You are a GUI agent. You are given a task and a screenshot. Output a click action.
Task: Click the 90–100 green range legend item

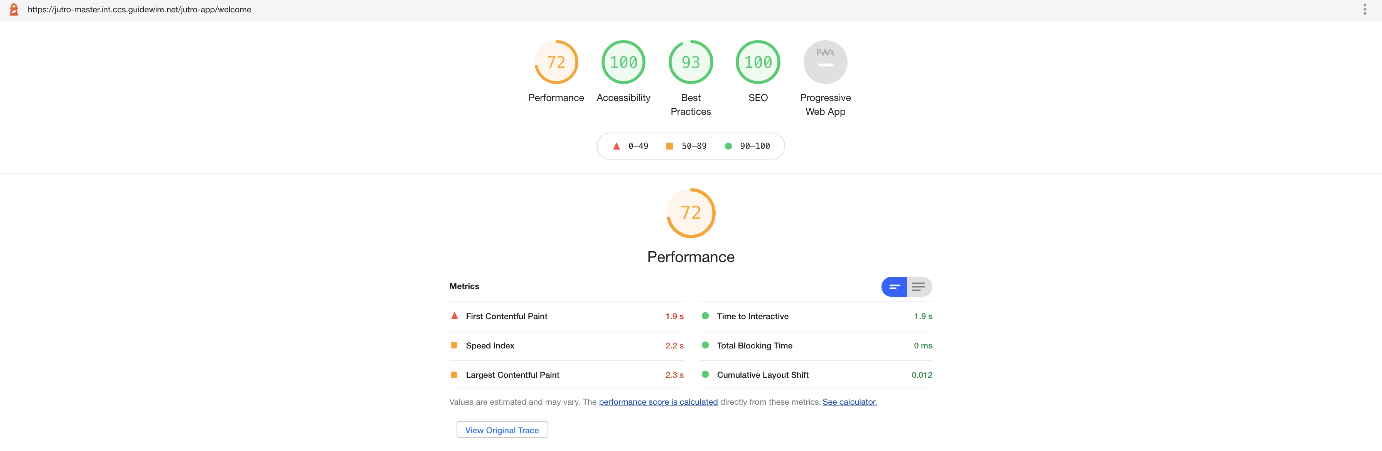click(747, 145)
